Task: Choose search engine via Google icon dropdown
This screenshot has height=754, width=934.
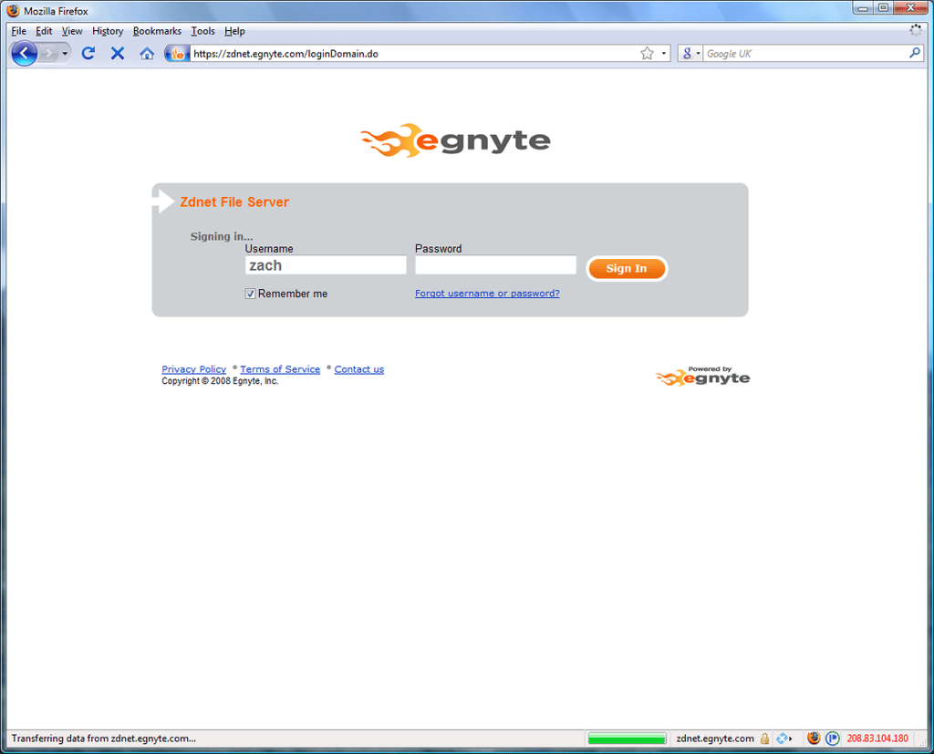Action: 690,54
